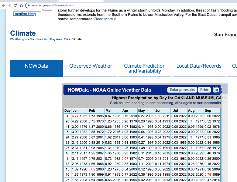The height and width of the screenshot is (182, 237).
Task: Click the 1.11 2019 cell in May
Action: click(146, 164)
